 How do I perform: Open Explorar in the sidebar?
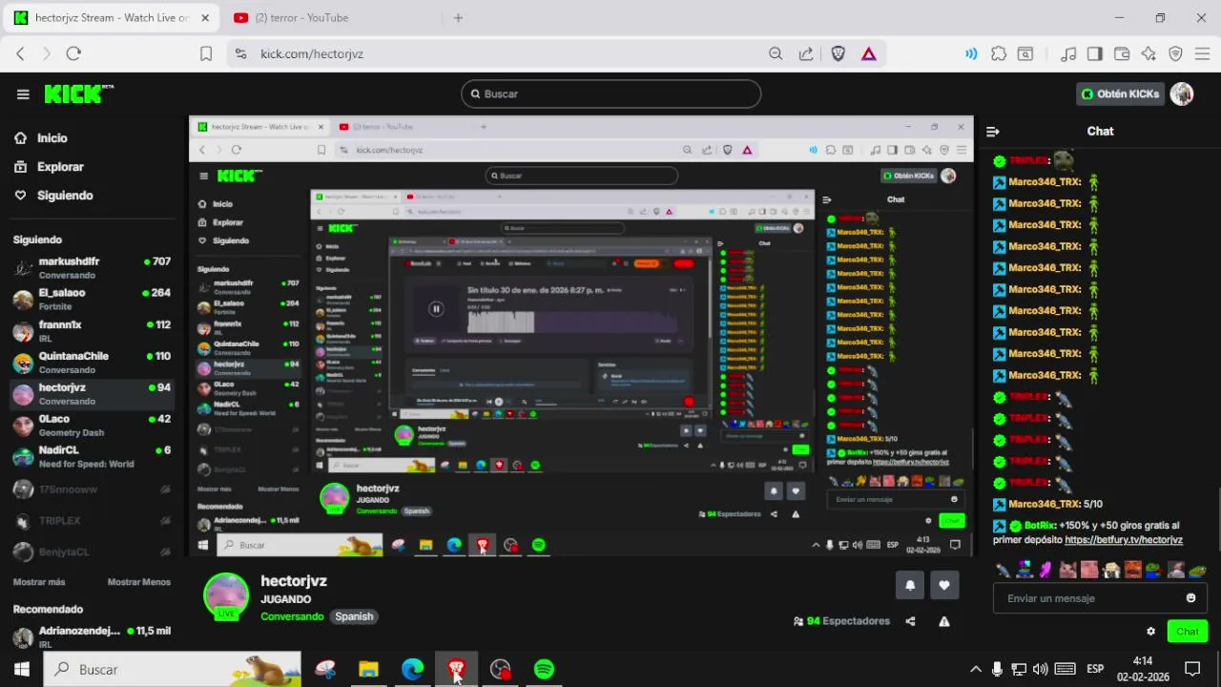tap(60, 167)
